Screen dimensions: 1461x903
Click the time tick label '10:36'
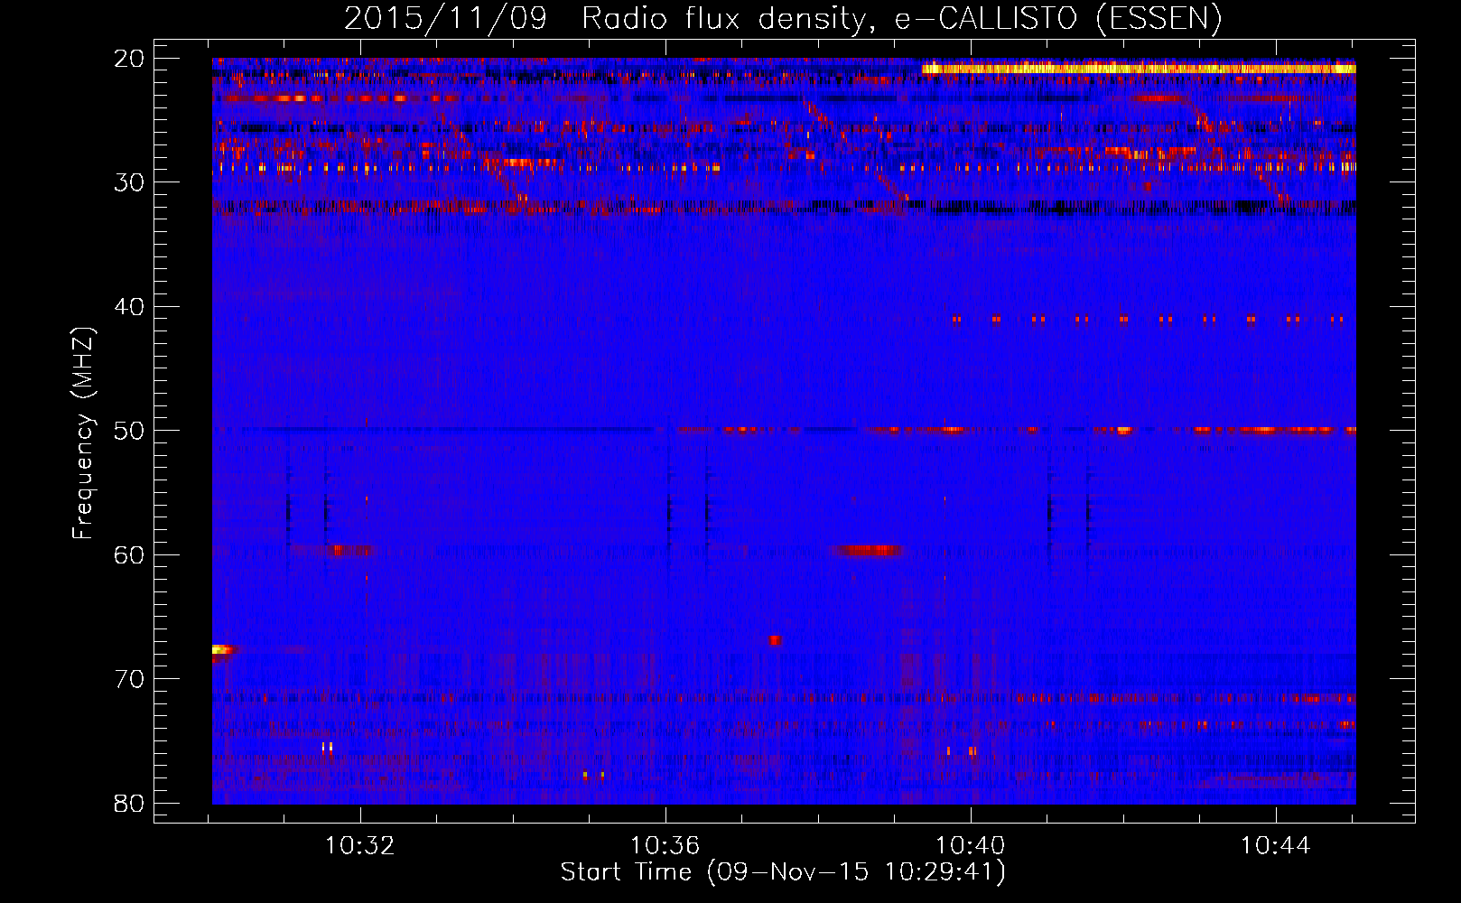coord(665,846)
